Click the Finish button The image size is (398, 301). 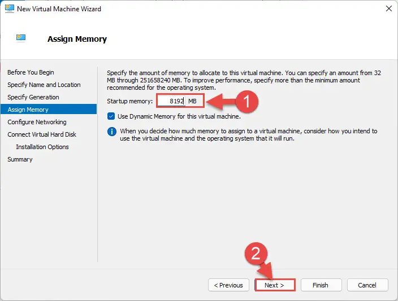coord(321,285)
